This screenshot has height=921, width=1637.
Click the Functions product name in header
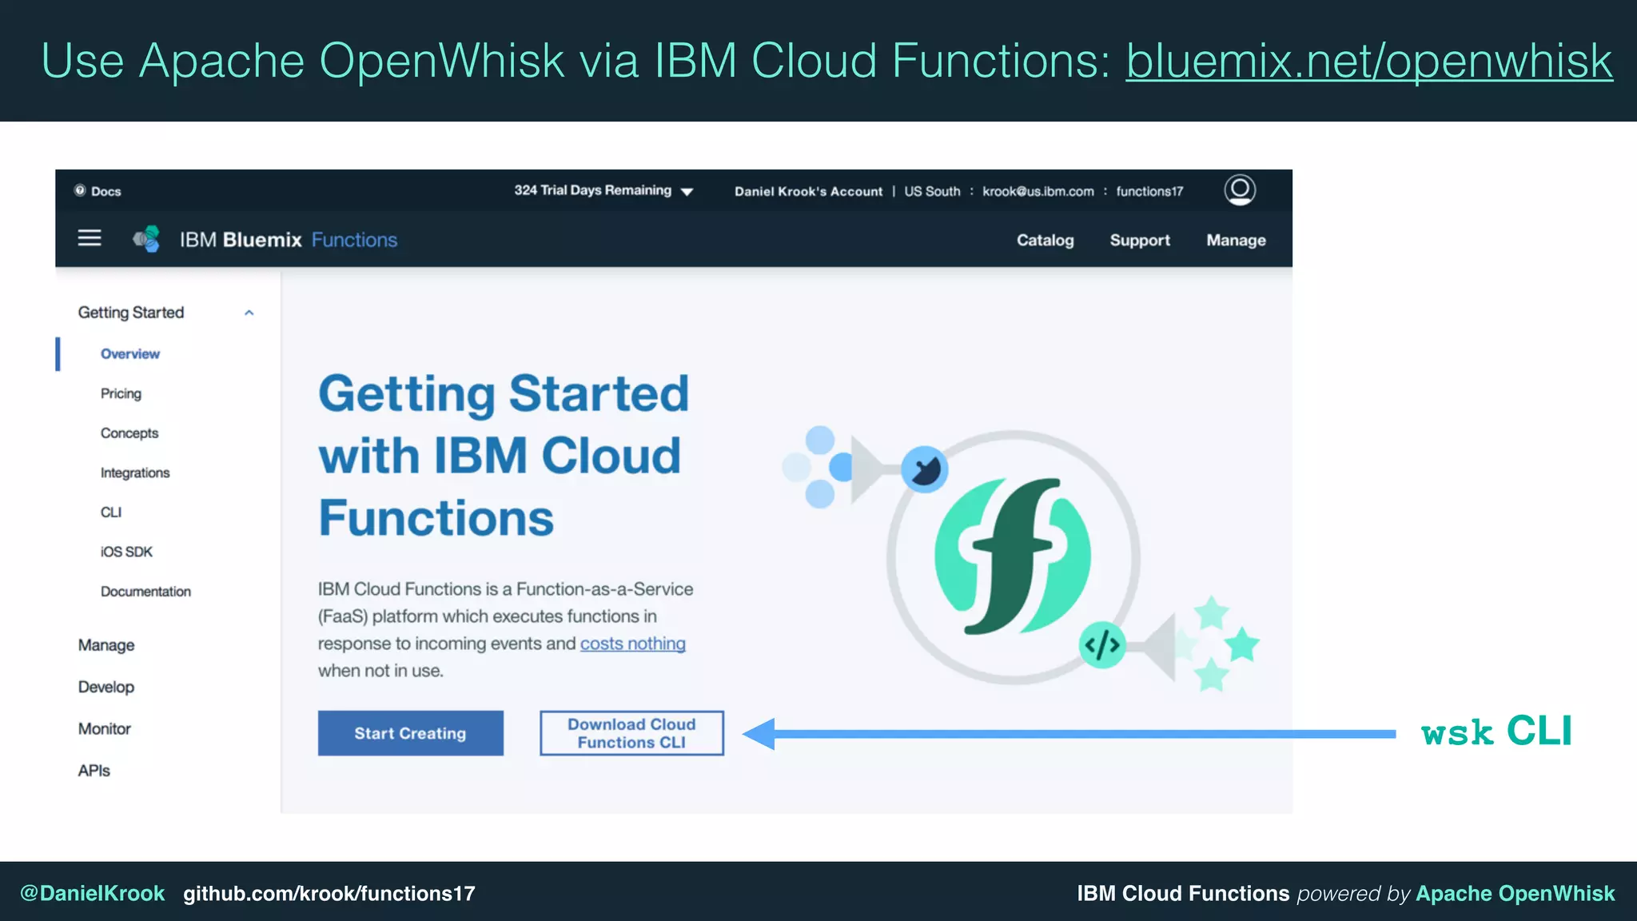pyautogui.click(x=354, y=240)
